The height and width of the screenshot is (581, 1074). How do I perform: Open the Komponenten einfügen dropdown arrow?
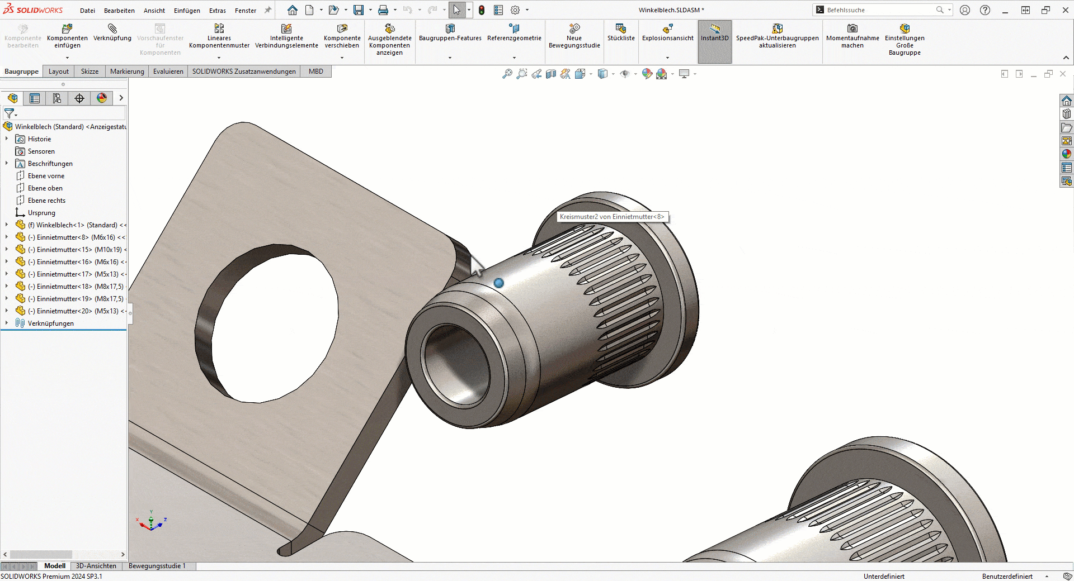[x=67, y=58]
